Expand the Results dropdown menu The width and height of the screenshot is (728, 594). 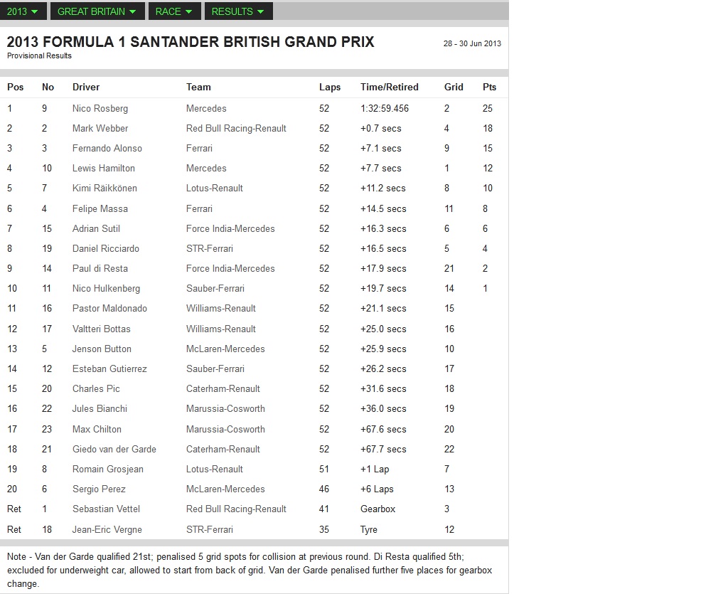[237, 11]
